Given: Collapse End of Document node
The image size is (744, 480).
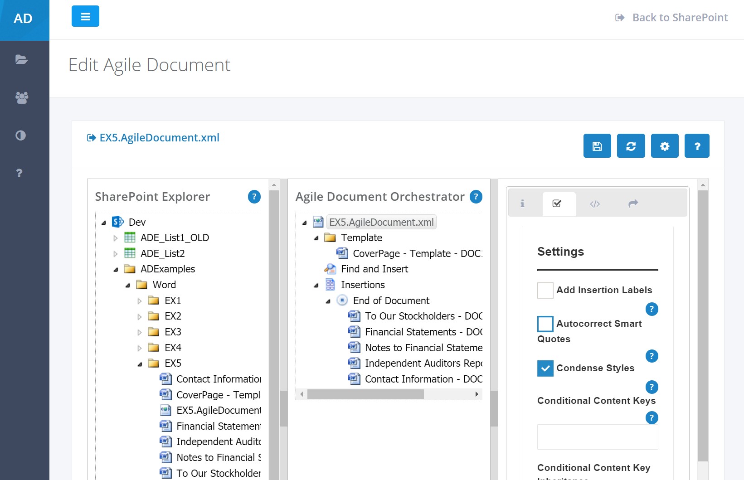Looking at the screenshot, I should click(x=328, y=301).
